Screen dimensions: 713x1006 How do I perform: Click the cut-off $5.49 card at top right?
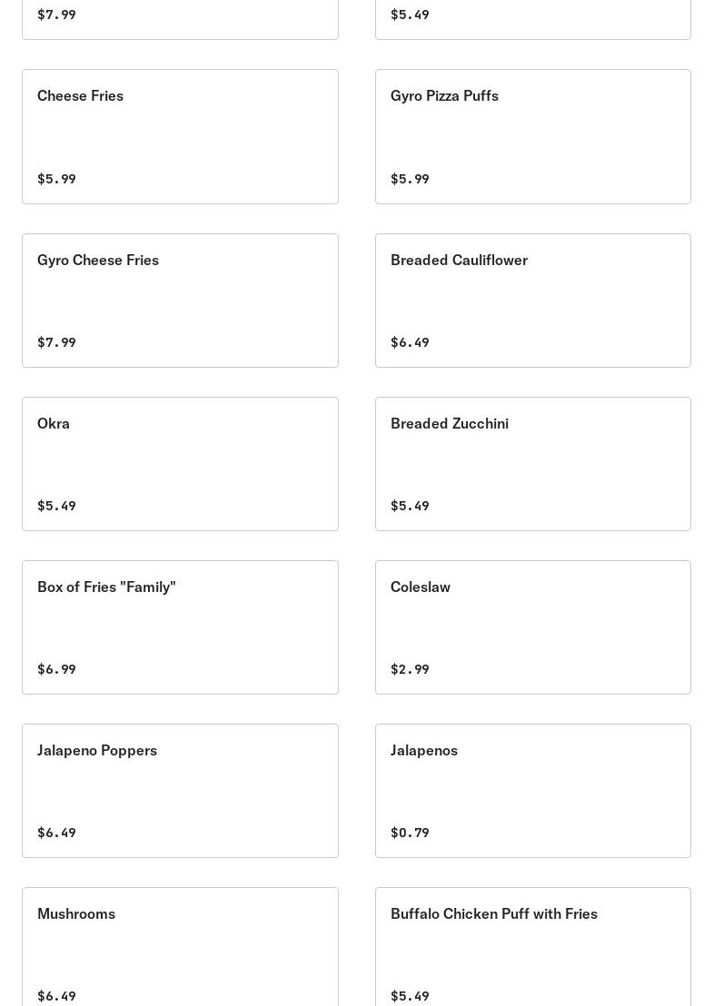(x=532, y=18)
